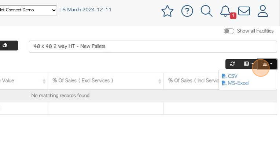Refresh the table data
Screen dimensions: 280x156
click(x=232, y=64)
